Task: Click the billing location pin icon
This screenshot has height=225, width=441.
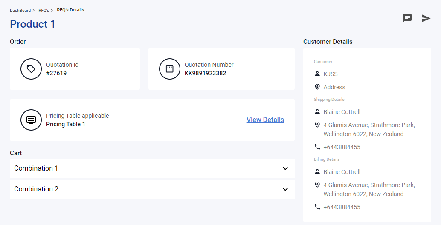Action: (317, 185)
